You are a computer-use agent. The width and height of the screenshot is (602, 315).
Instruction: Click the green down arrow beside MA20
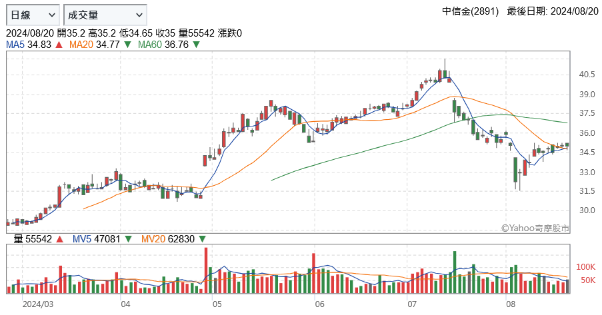click(x=127, y=45)
